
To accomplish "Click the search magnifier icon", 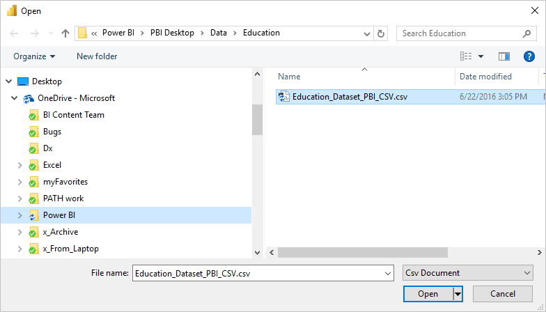I will tap(526, 33).
